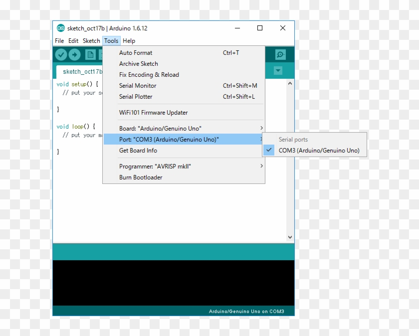Click the Upload arrow icon
419x336 pixels.
[x=74, y=55]
